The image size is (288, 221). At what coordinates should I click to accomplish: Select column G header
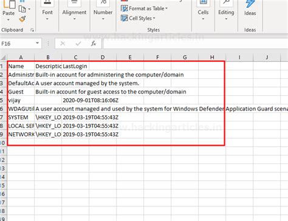pos(185,58)
